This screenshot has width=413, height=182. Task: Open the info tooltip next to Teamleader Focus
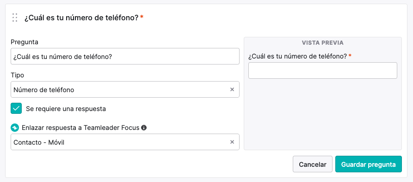(144, 128)
